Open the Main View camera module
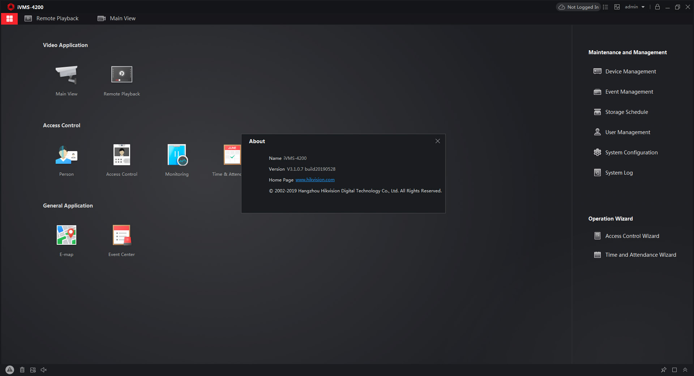This screenshot has height=376, width=694. (x=67, y=75)
